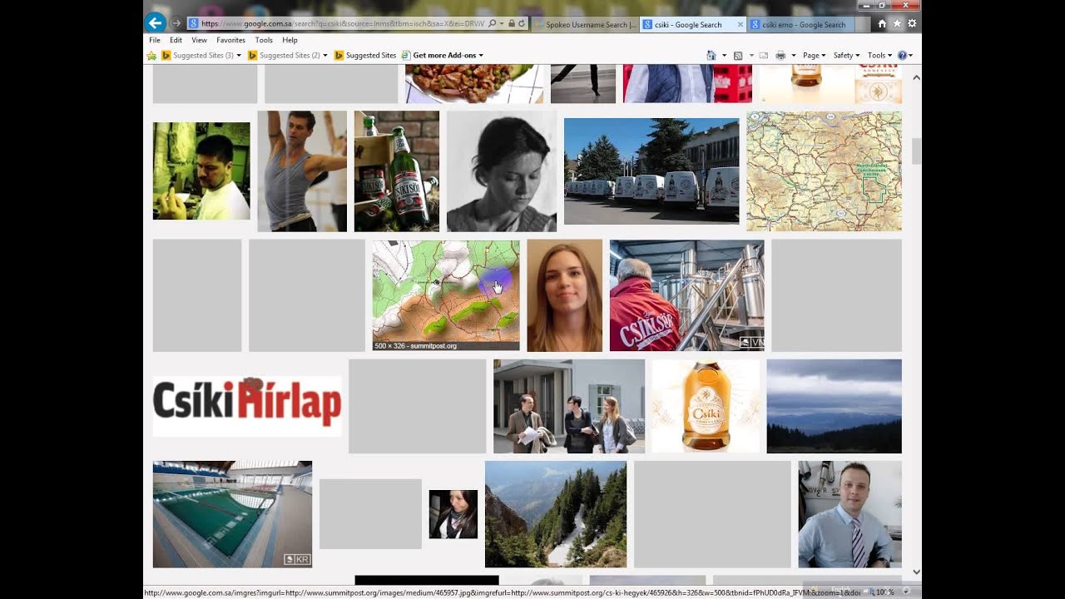Open the man in yellow-green workshop thumbnail
Screen dimensions: 1065x599
[201, 171]
